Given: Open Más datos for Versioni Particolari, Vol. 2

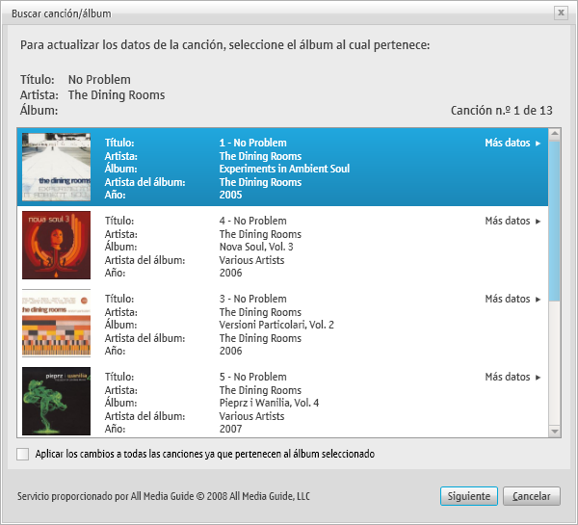Looking at the screenshot, I should coord(512,299).
